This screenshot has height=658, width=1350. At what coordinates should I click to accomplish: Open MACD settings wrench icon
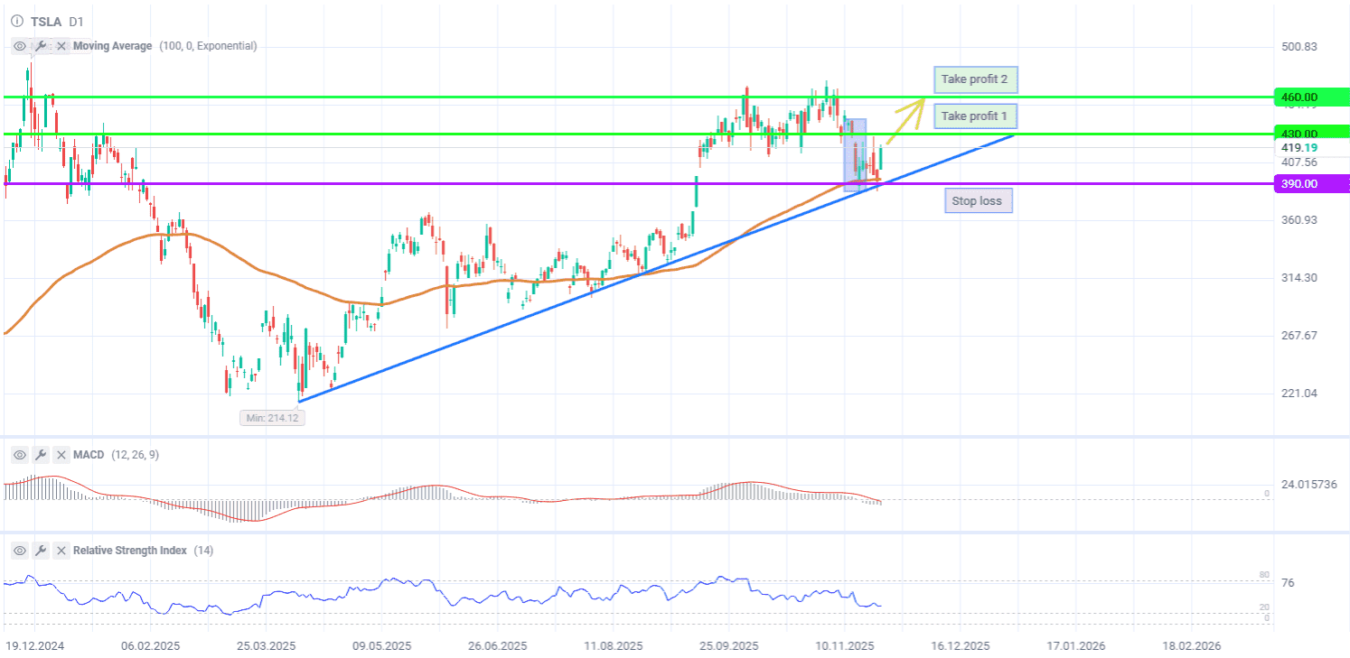pos(41,455)
